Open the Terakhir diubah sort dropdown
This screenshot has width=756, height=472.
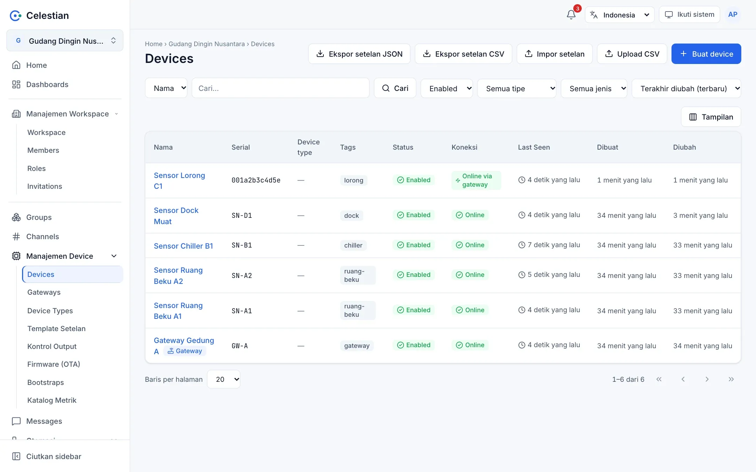pos(686,88)
